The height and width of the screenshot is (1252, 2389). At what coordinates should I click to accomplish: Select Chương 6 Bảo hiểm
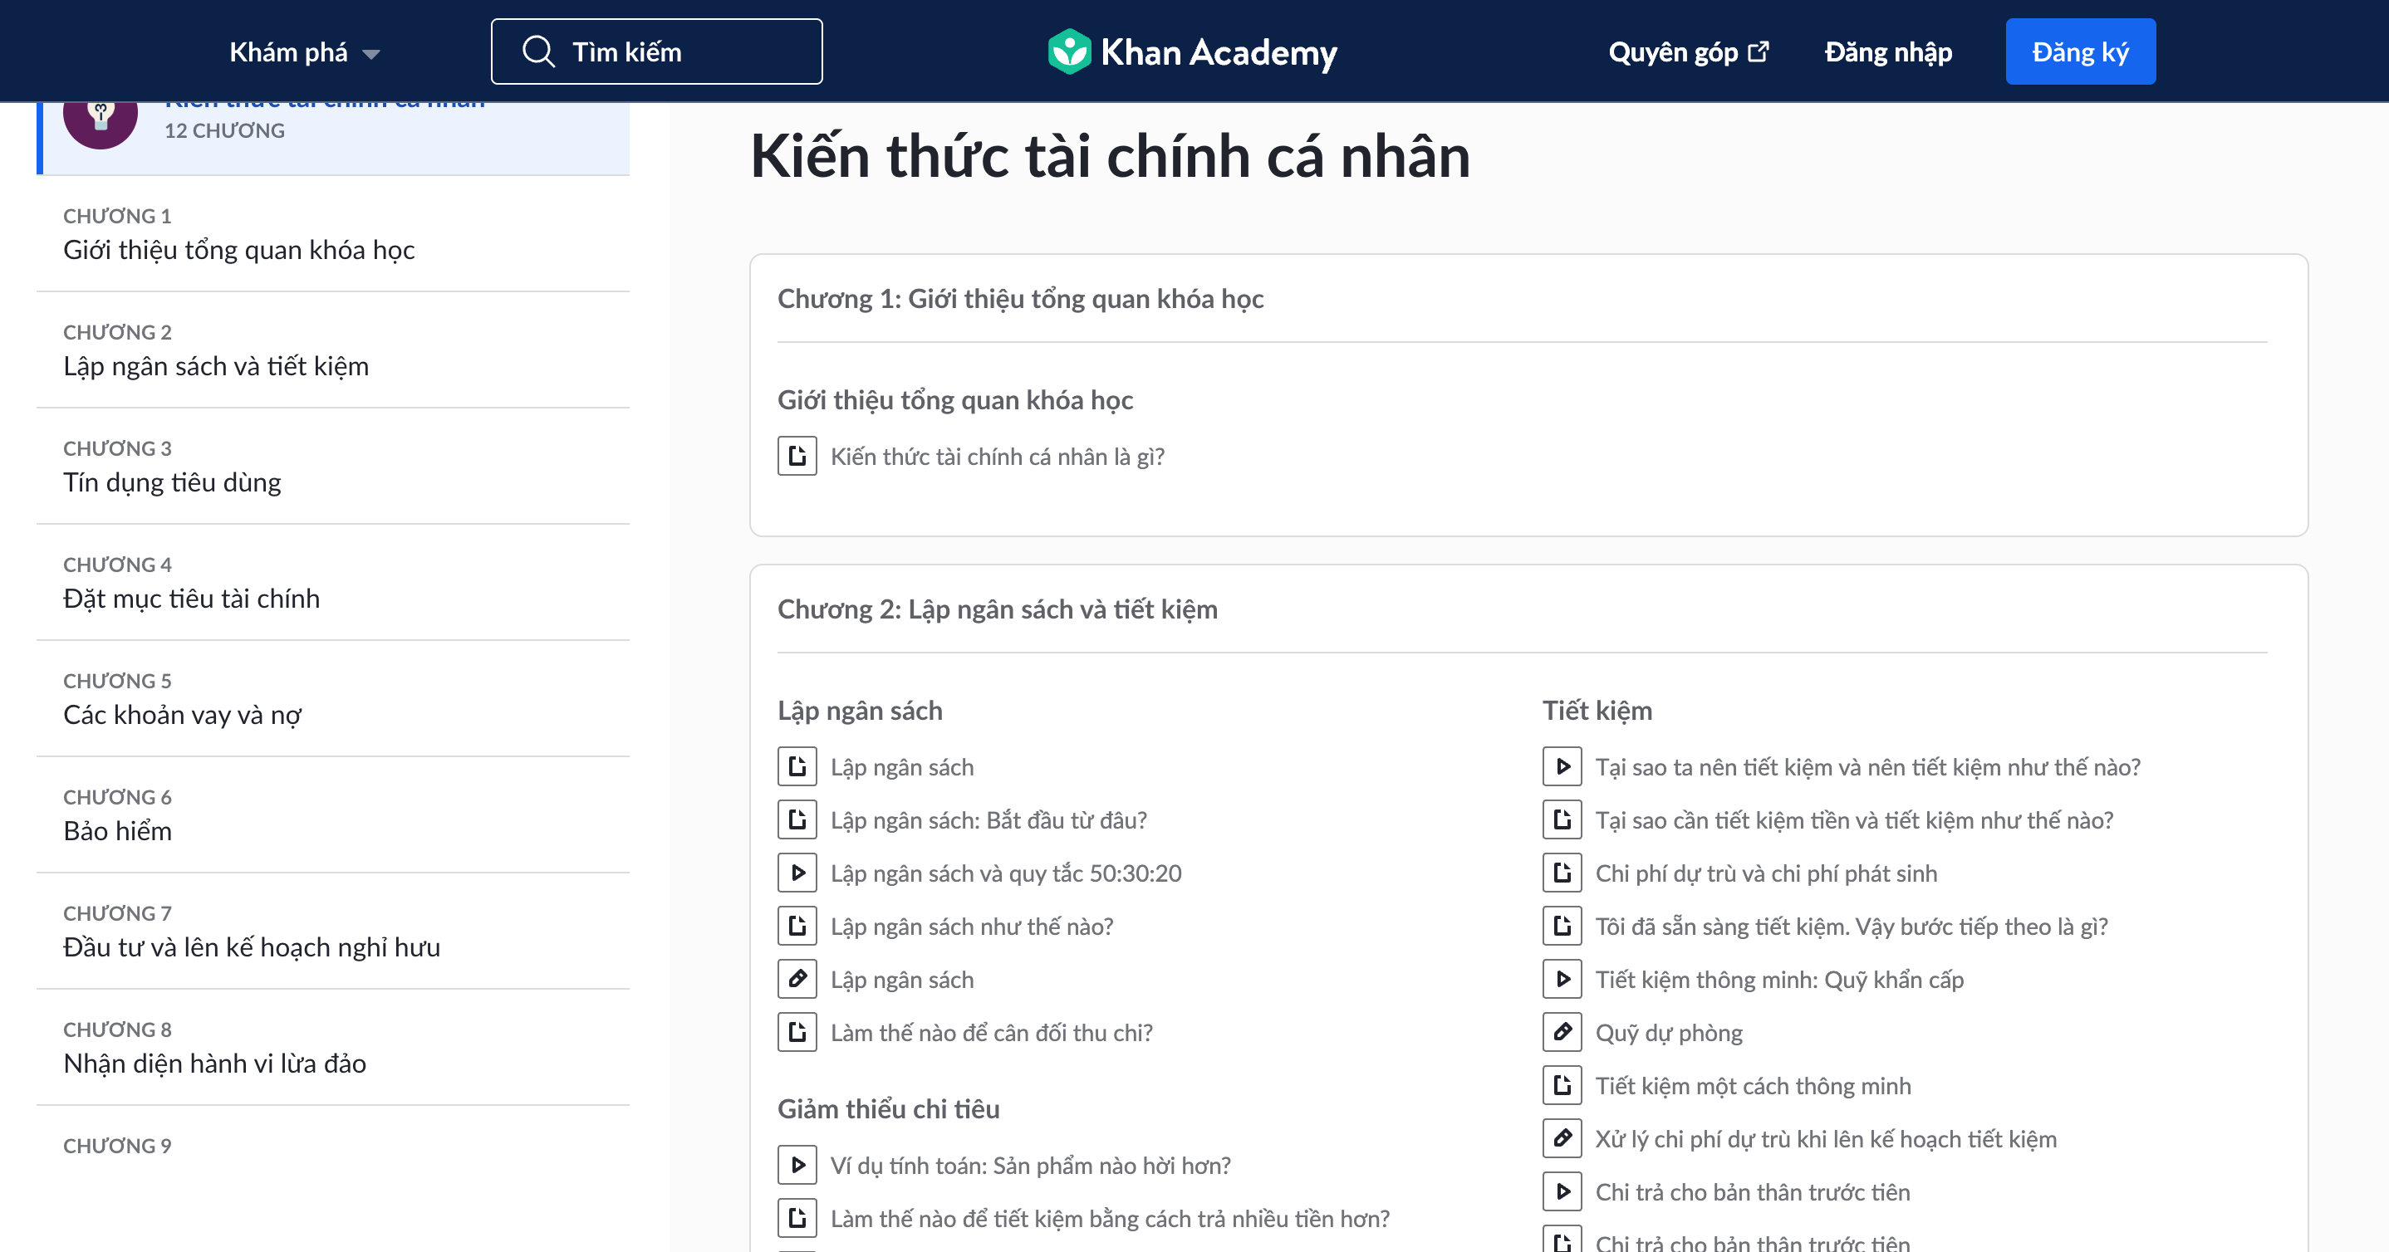tap(333, 815)
